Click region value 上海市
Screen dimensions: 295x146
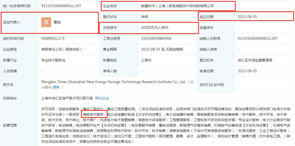tap(146, 60)
